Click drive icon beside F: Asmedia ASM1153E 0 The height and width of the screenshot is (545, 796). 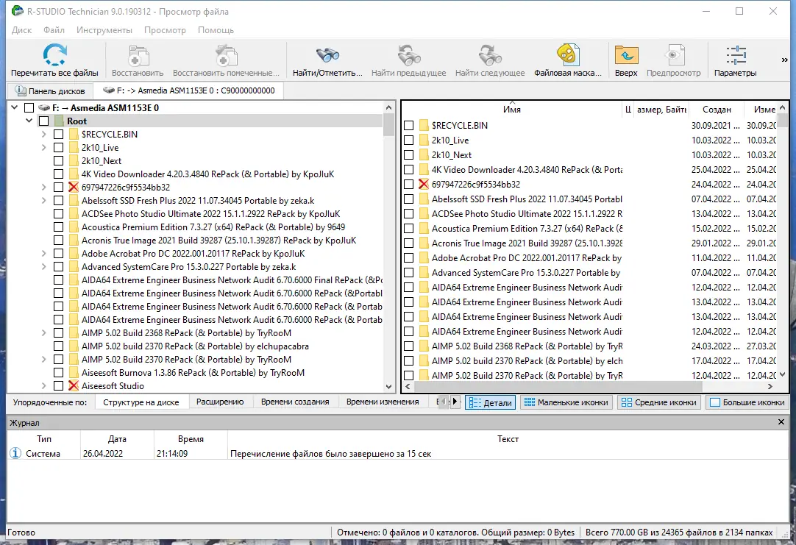(x=44, y=107)
